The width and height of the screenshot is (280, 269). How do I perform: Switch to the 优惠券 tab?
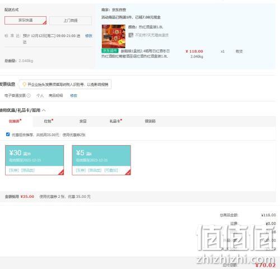(15, 121)
